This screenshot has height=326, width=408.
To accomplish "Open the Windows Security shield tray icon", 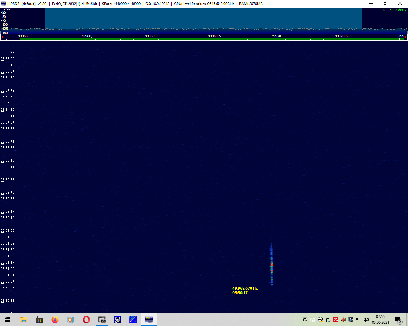I will pos(320,320).
